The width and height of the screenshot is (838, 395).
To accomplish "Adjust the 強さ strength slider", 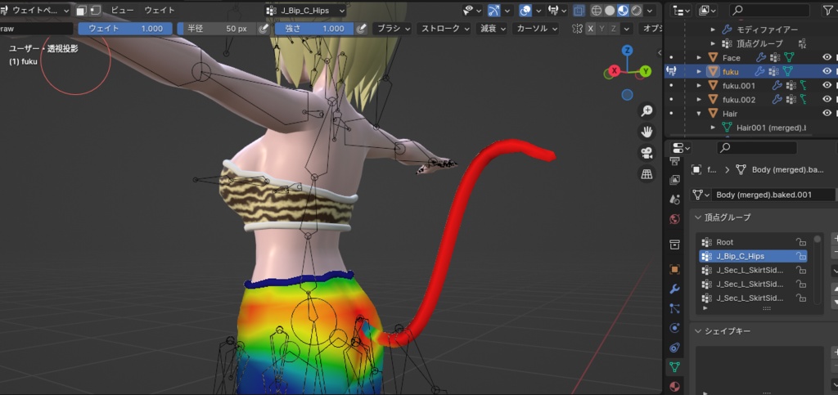I will [314, 29].
